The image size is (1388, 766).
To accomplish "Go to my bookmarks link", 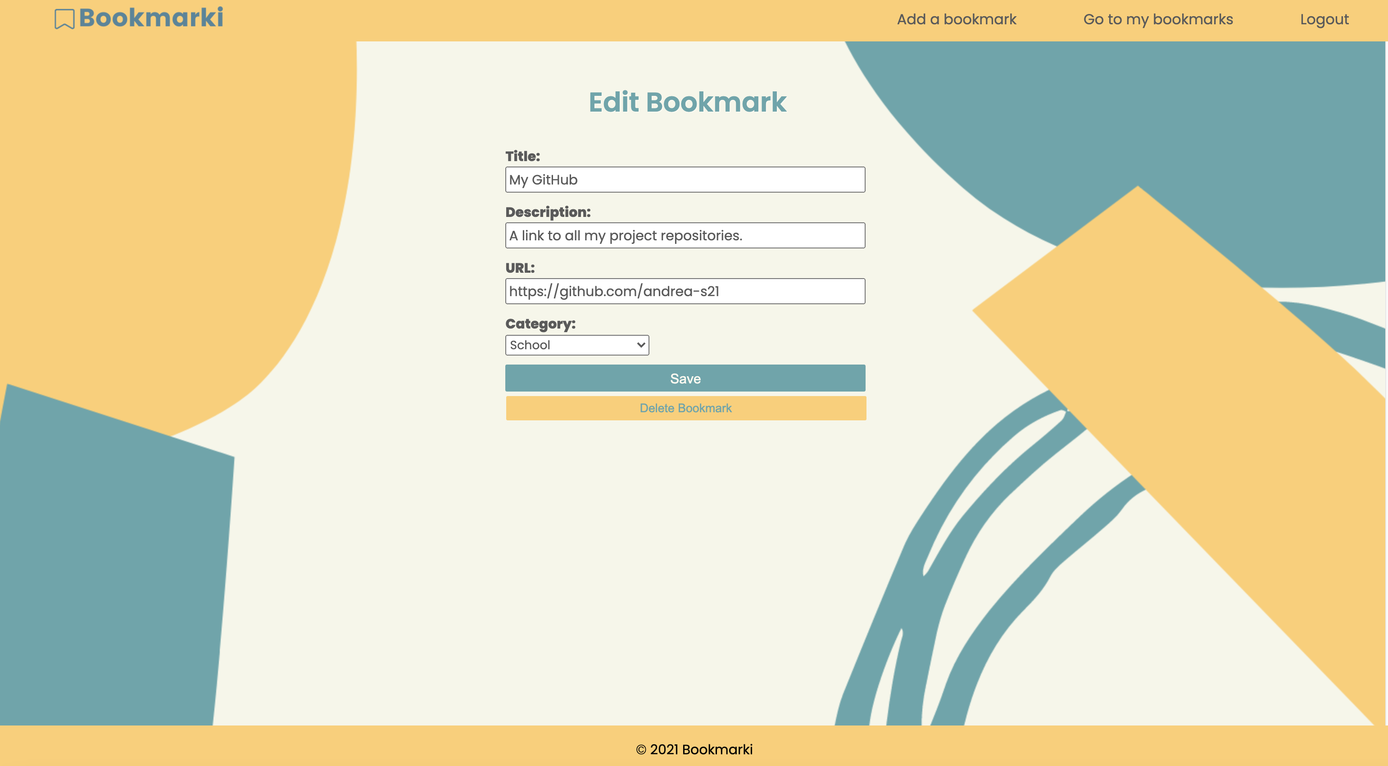I will tap(1157, 19).
